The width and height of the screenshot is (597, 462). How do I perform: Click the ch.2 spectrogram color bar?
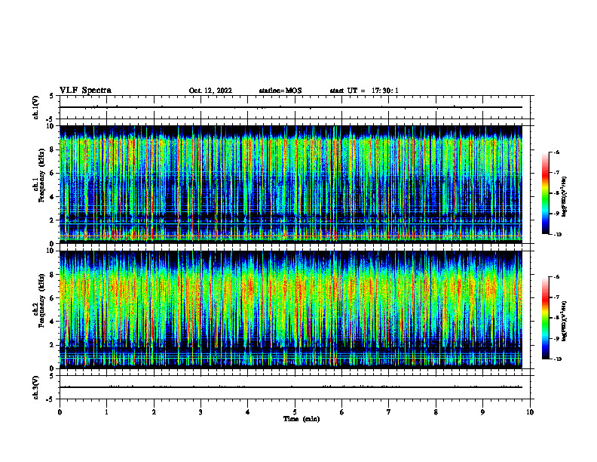[545, 318]
